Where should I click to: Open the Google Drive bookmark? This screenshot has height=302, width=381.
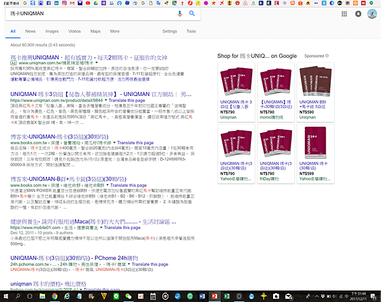(96, 3)
